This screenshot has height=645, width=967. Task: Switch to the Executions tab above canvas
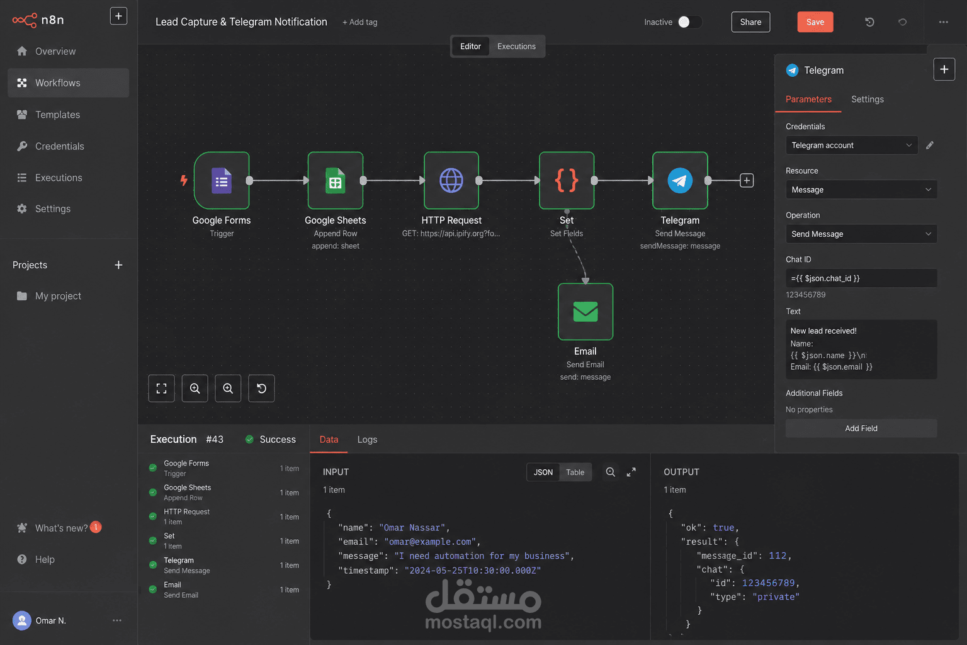click(516, 47)
